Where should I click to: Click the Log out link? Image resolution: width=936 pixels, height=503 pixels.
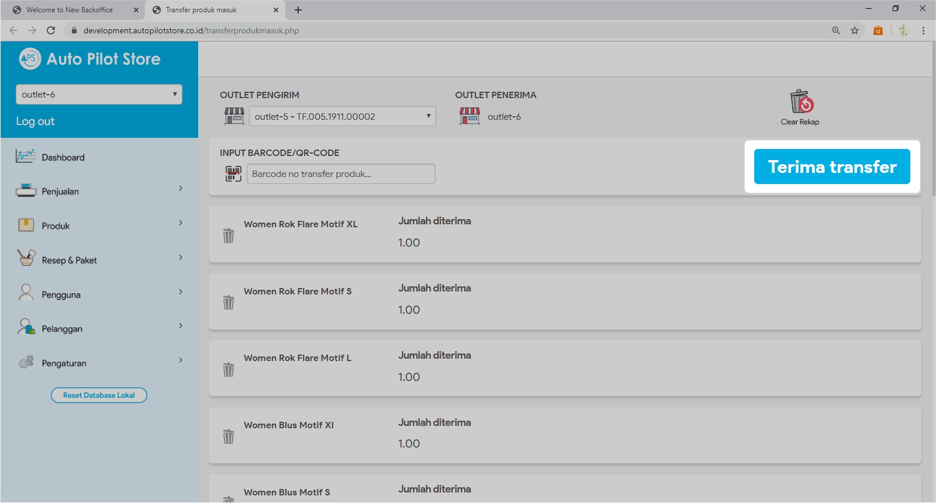pos(35,121)
